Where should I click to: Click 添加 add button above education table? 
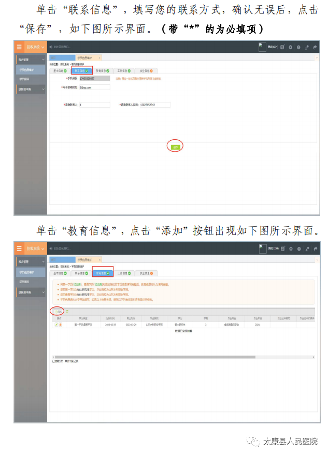[58, 312]
